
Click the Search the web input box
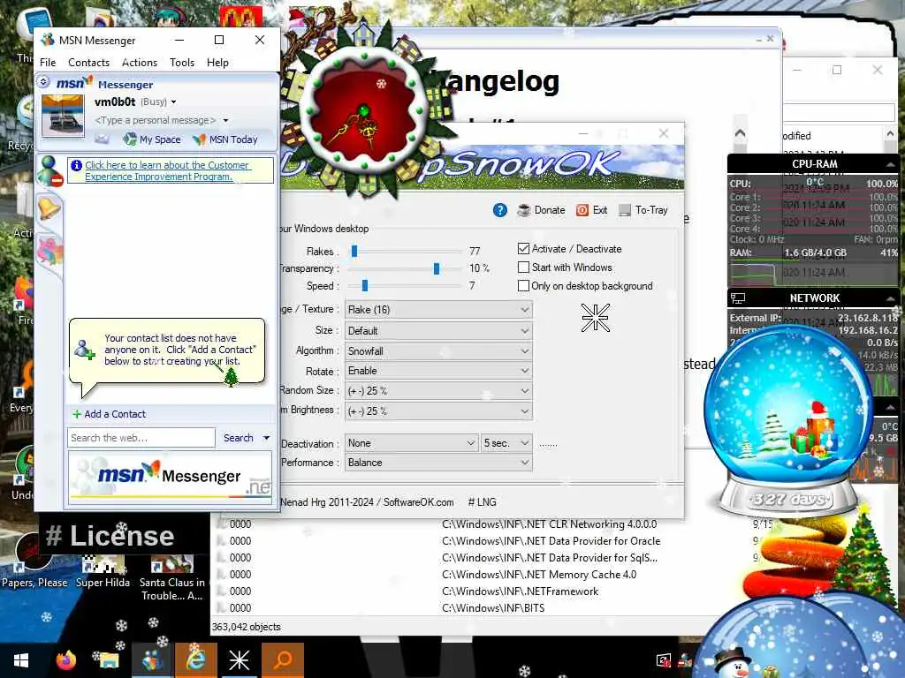point(141,438)
